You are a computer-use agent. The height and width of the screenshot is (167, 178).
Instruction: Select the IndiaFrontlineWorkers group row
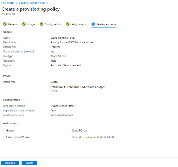click(69, 137)
